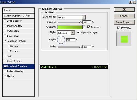Viewport: 137px width, 100px height.
Task: Click the Opacity slider handle
Action: (80, 22)
